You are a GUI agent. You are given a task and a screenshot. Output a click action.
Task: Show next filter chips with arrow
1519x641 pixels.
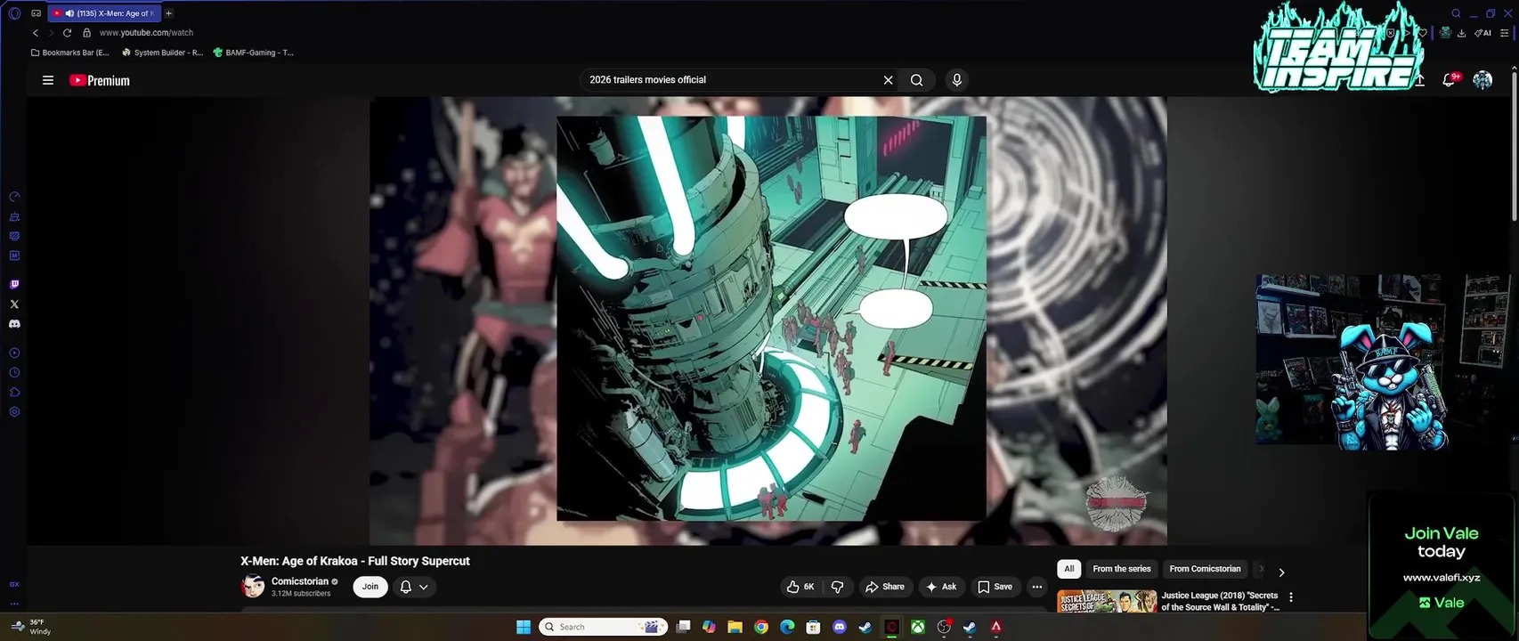point(1281,572)
